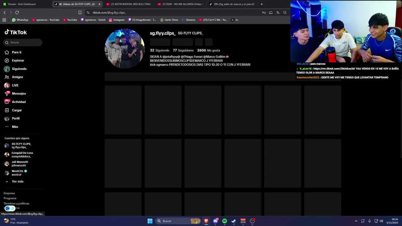Click the 2606 Me gusta count
Screen dimensions: 402x226
(x=209, y=50)
